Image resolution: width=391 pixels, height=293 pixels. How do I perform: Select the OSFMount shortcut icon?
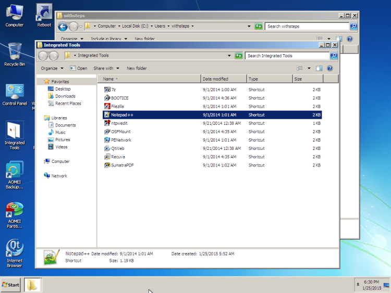click(x=107, y=132)
